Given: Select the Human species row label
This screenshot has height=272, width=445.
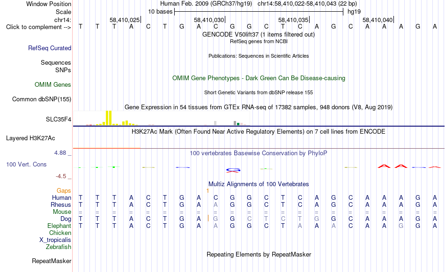Looking at the screenshot, I should click(x=61, y=197).
